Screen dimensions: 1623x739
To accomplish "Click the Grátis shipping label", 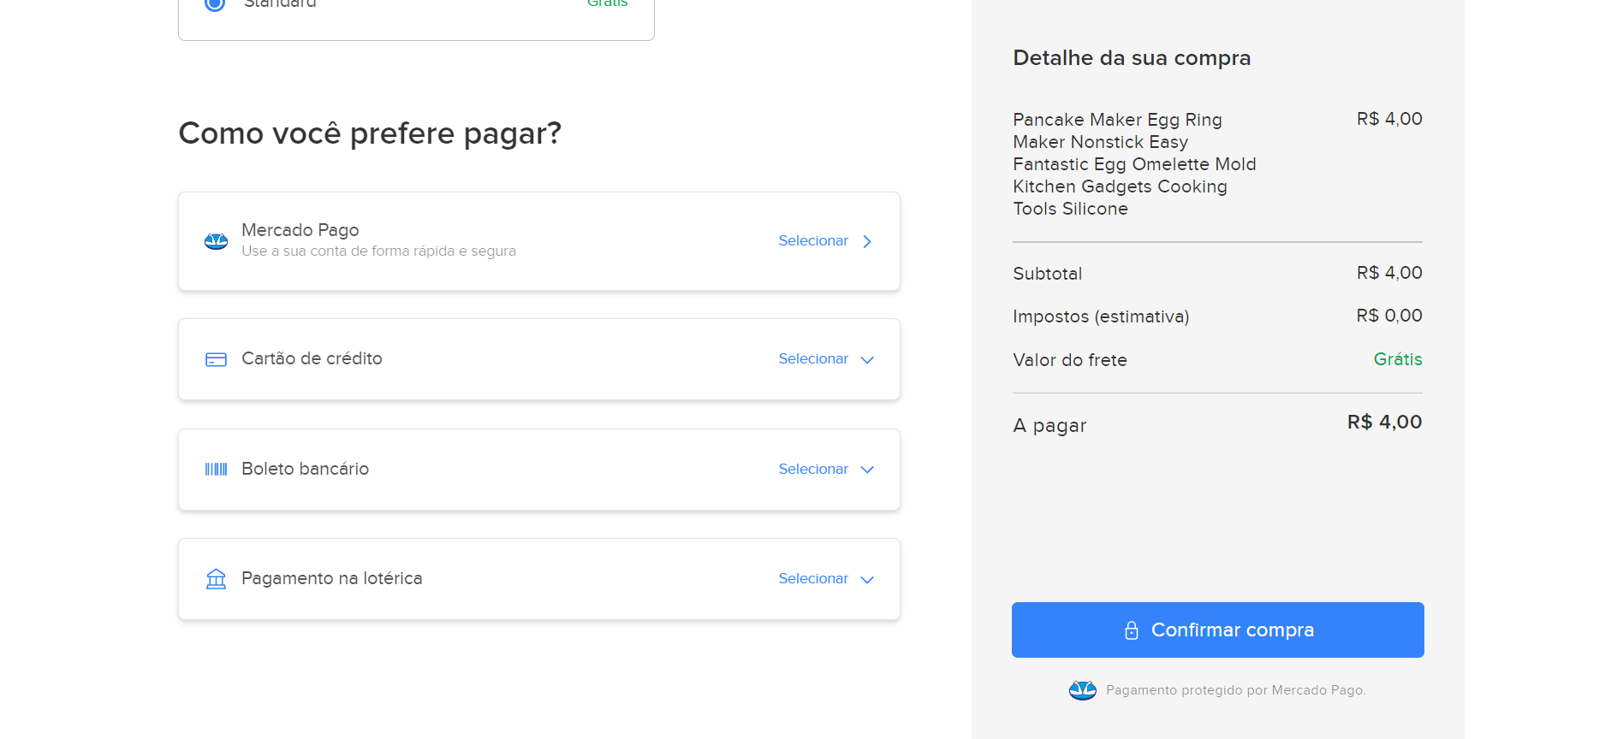I will [607, 3].
